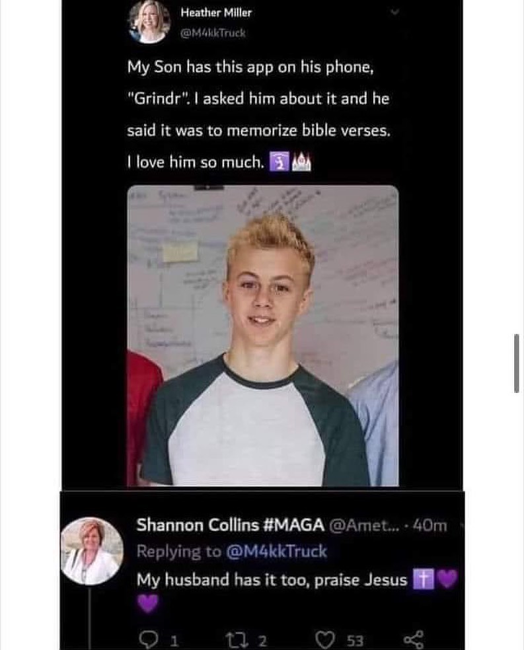Follow the blue @M4kkTruck mention in Replying to
524x650 pixels.
pos(276,552)
